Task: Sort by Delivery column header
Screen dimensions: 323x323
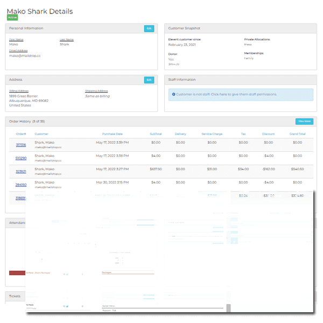Action: pos(180,134)
